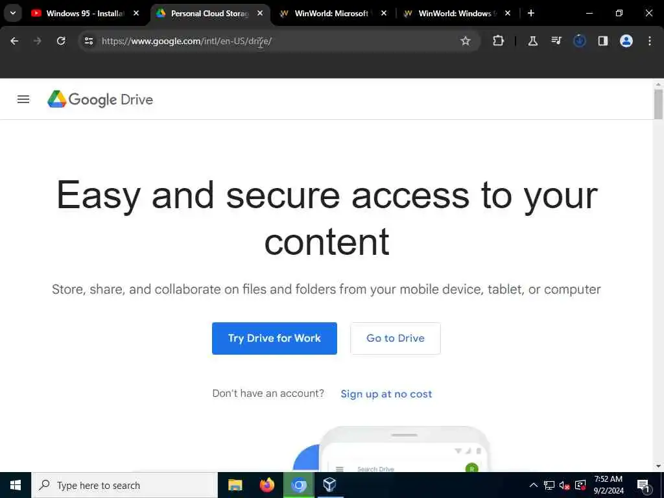Open a new browser tab
Viewport: 664px width, 498px height.
pos(531,13)
